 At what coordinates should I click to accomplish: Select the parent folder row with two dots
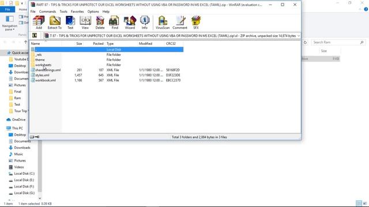point(107,49)
